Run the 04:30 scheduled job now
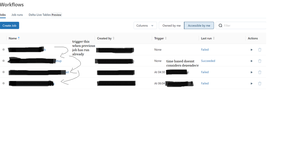The image size is (295, 161). tap(252, 72)
